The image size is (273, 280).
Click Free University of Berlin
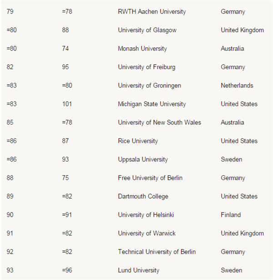tap(150, 178)
